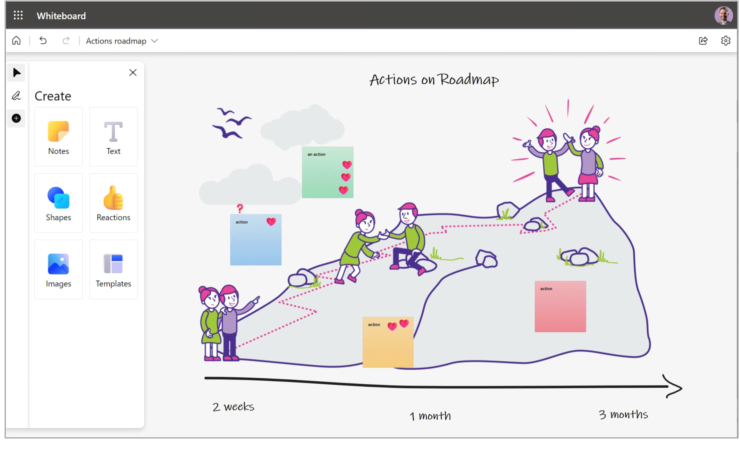
Task: Open the Reactions options
Action: click(x=113, y=203)
